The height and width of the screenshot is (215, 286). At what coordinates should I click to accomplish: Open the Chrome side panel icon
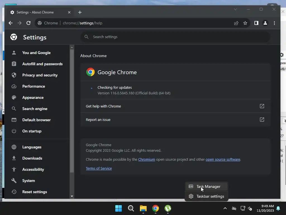click(256, 23)
